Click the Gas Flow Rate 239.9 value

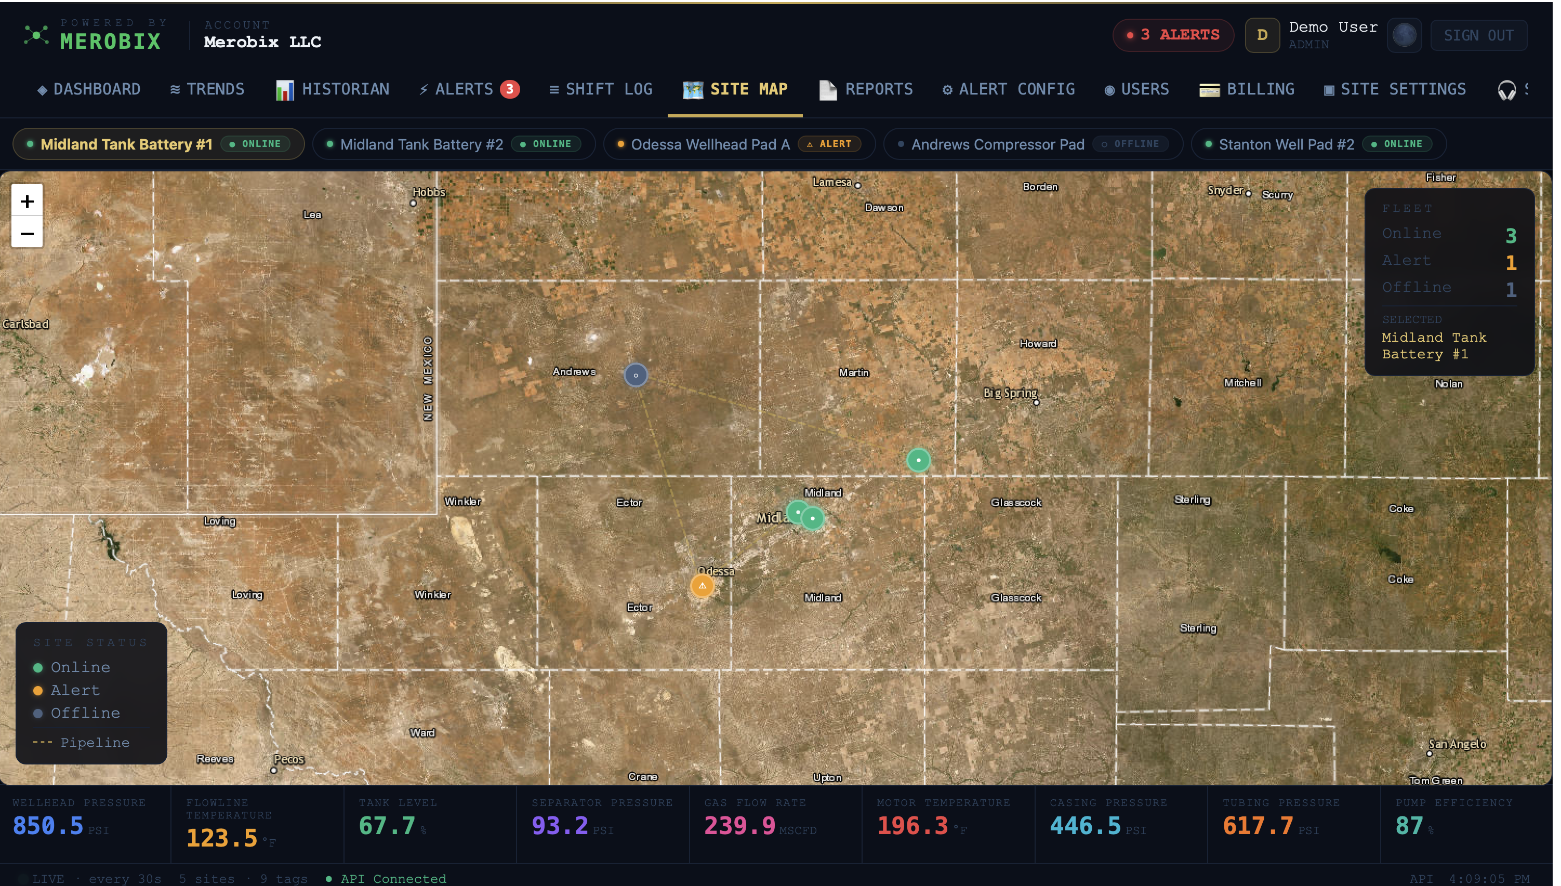point(739,826)
